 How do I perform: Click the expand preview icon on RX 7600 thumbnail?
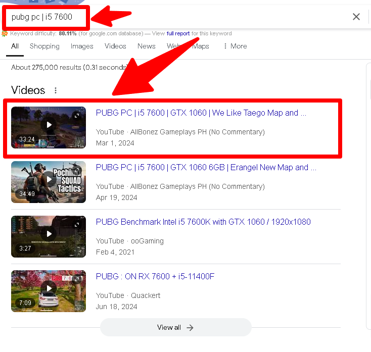[x=77, y=279]
